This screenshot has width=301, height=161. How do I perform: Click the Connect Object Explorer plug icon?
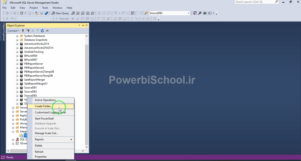(23, 31)
